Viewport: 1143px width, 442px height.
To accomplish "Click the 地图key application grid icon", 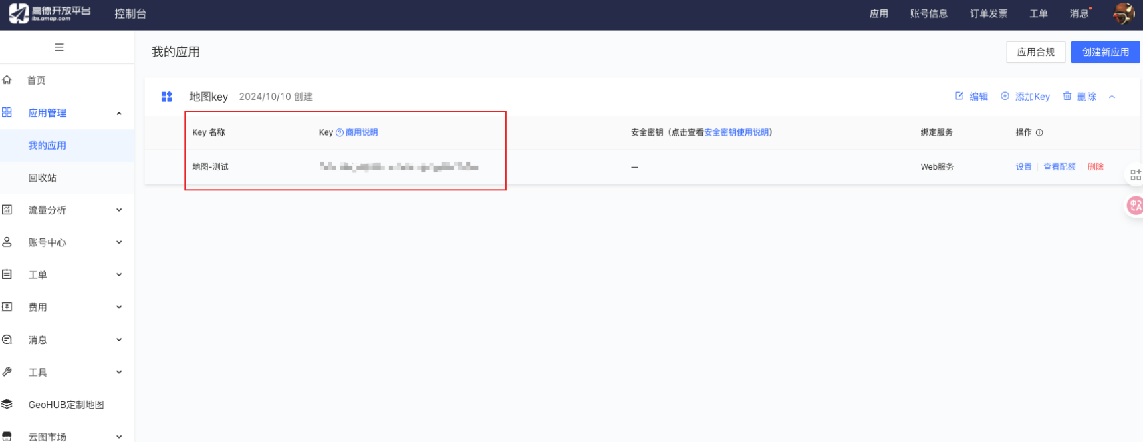I will [167, 97].
